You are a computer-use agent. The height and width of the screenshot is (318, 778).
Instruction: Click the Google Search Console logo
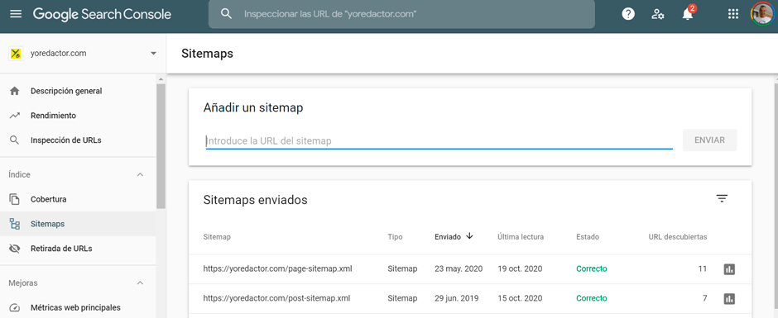click(x=102, y=14)
